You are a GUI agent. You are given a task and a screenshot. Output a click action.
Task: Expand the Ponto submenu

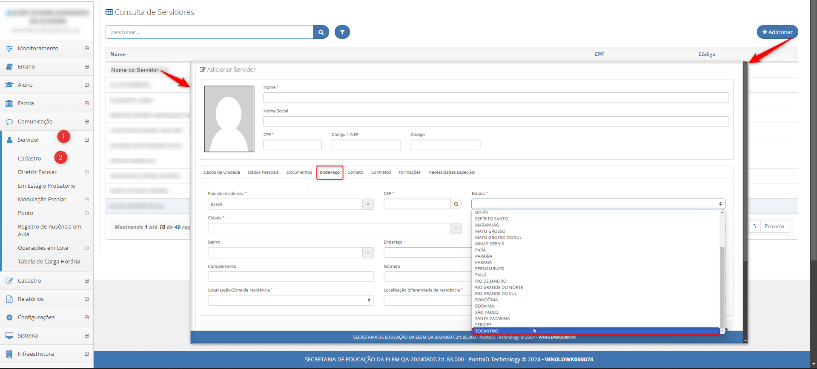click(x=86, y=213)
